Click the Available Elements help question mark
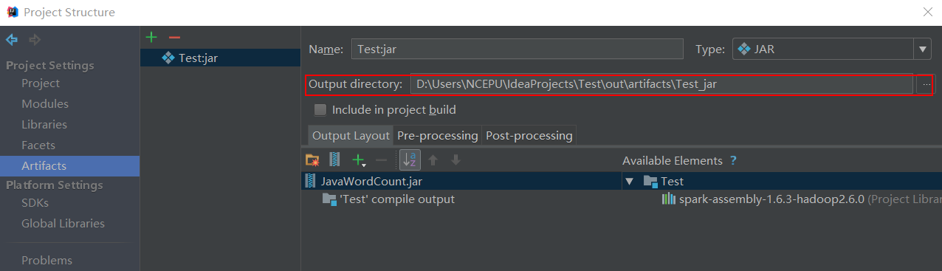Image resolution: width=942 pixels, height=271 pixels. coord(733,160)
